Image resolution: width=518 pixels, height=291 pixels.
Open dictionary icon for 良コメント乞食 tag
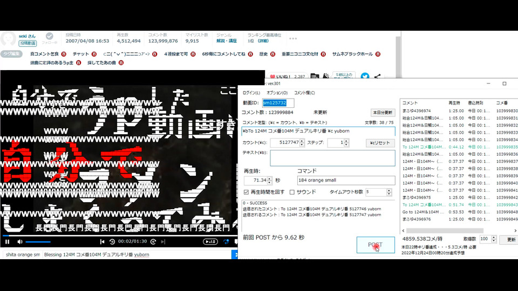click(64, 54)
